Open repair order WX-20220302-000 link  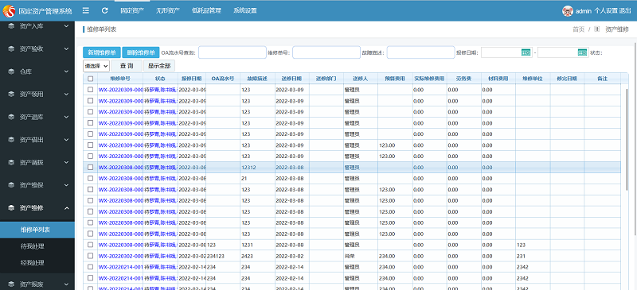121,256
